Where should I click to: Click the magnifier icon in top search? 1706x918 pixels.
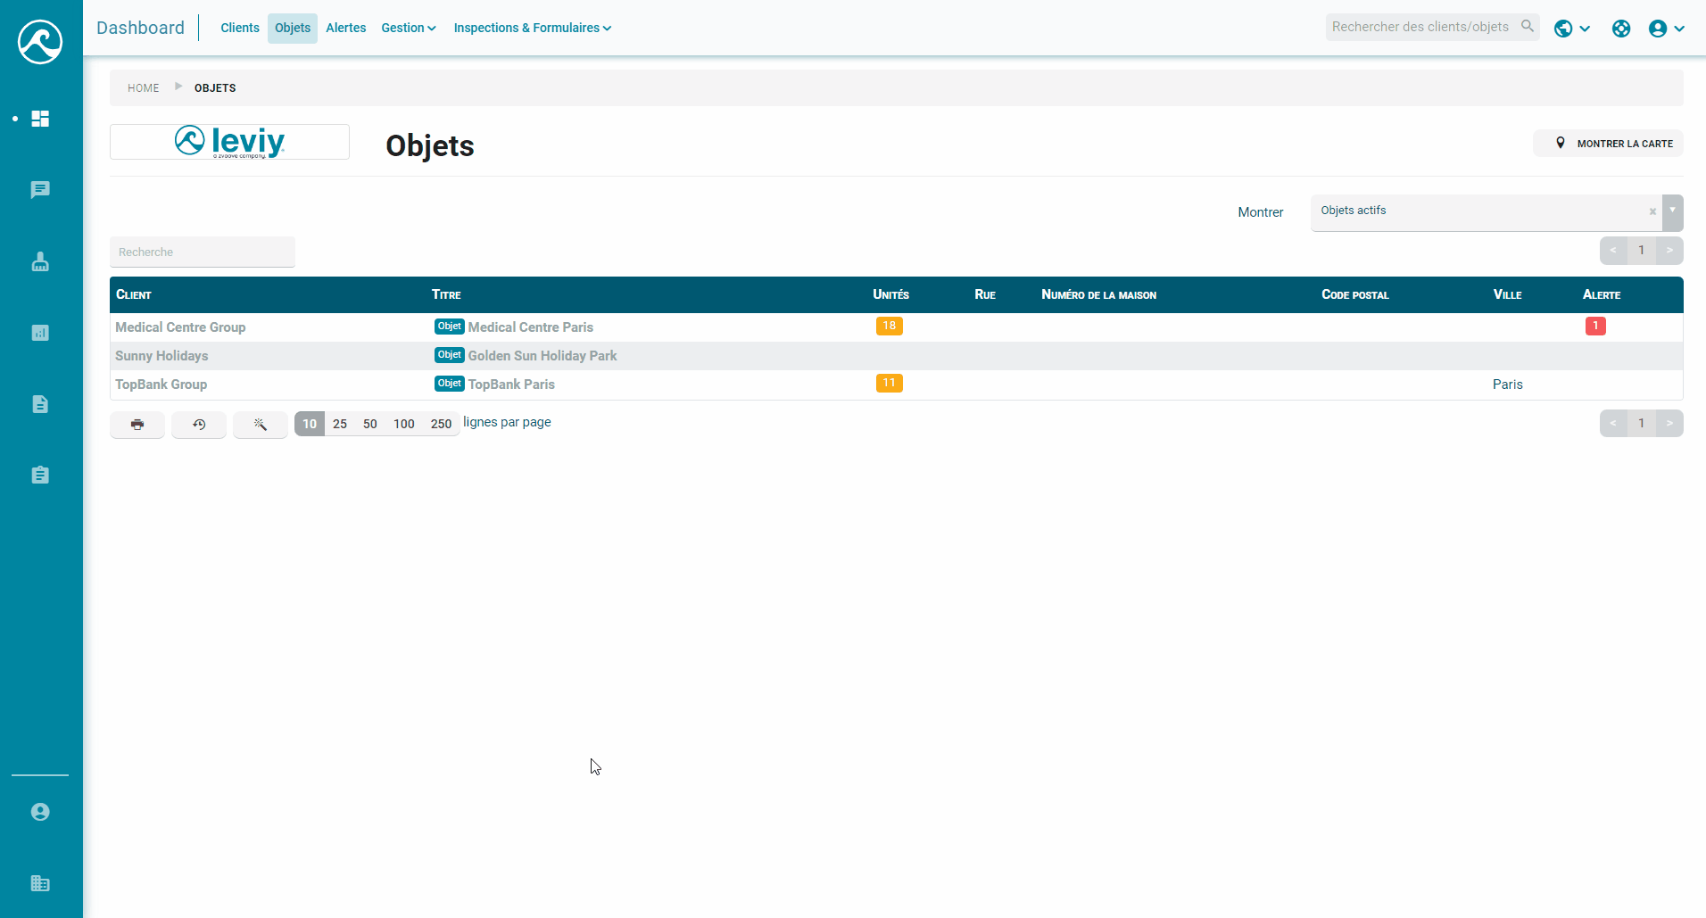point(1528,27)
